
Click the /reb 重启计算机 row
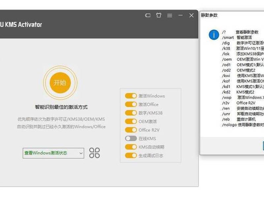point(239,119)
